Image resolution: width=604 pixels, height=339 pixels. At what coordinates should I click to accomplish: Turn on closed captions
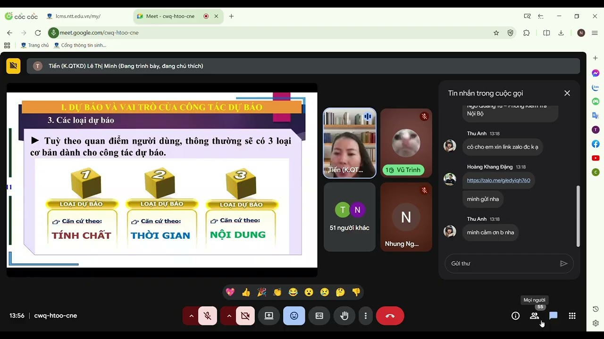pyautogui.click(x=319, y=316)
